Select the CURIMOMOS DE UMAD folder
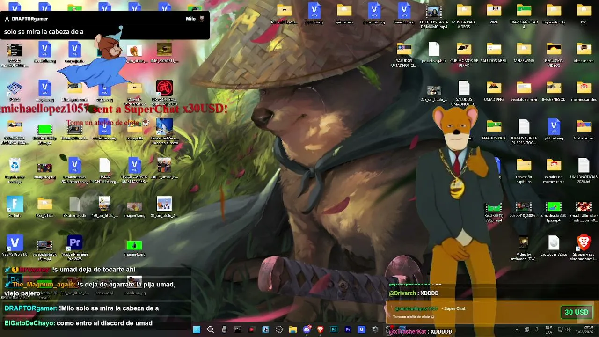 point(464,55)
